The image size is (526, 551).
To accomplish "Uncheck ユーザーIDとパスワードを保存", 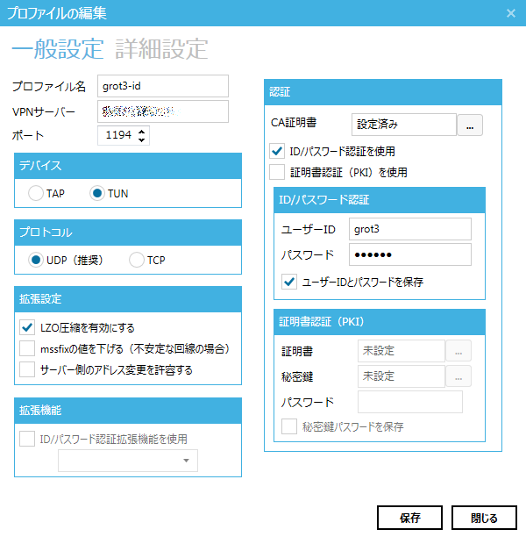I will [x=289, y=283].
